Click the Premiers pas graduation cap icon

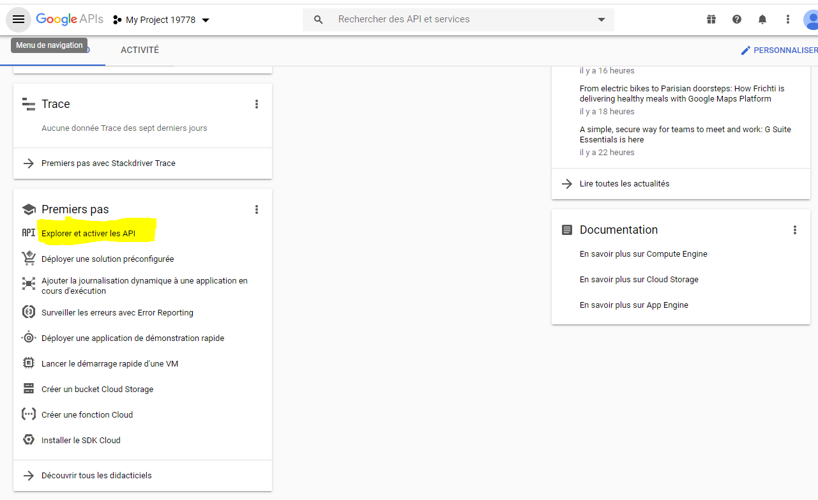point(28,209)
